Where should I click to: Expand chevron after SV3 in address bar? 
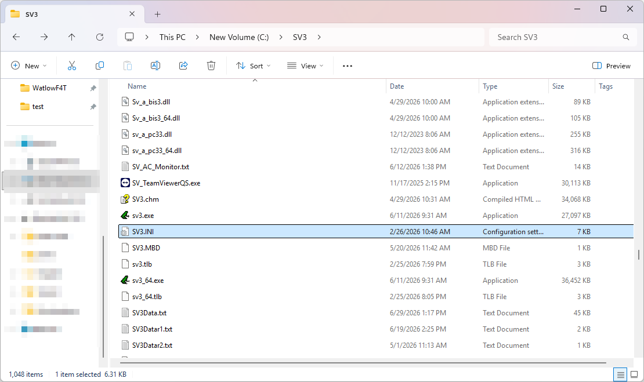coord(319,37)
